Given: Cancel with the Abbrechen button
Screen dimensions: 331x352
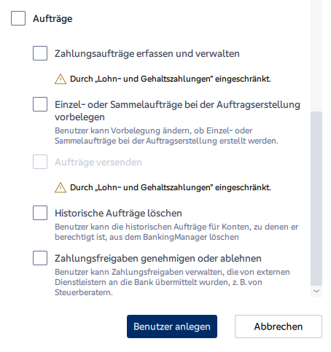Looking at the screenshot, I should [x=279, y=326].
